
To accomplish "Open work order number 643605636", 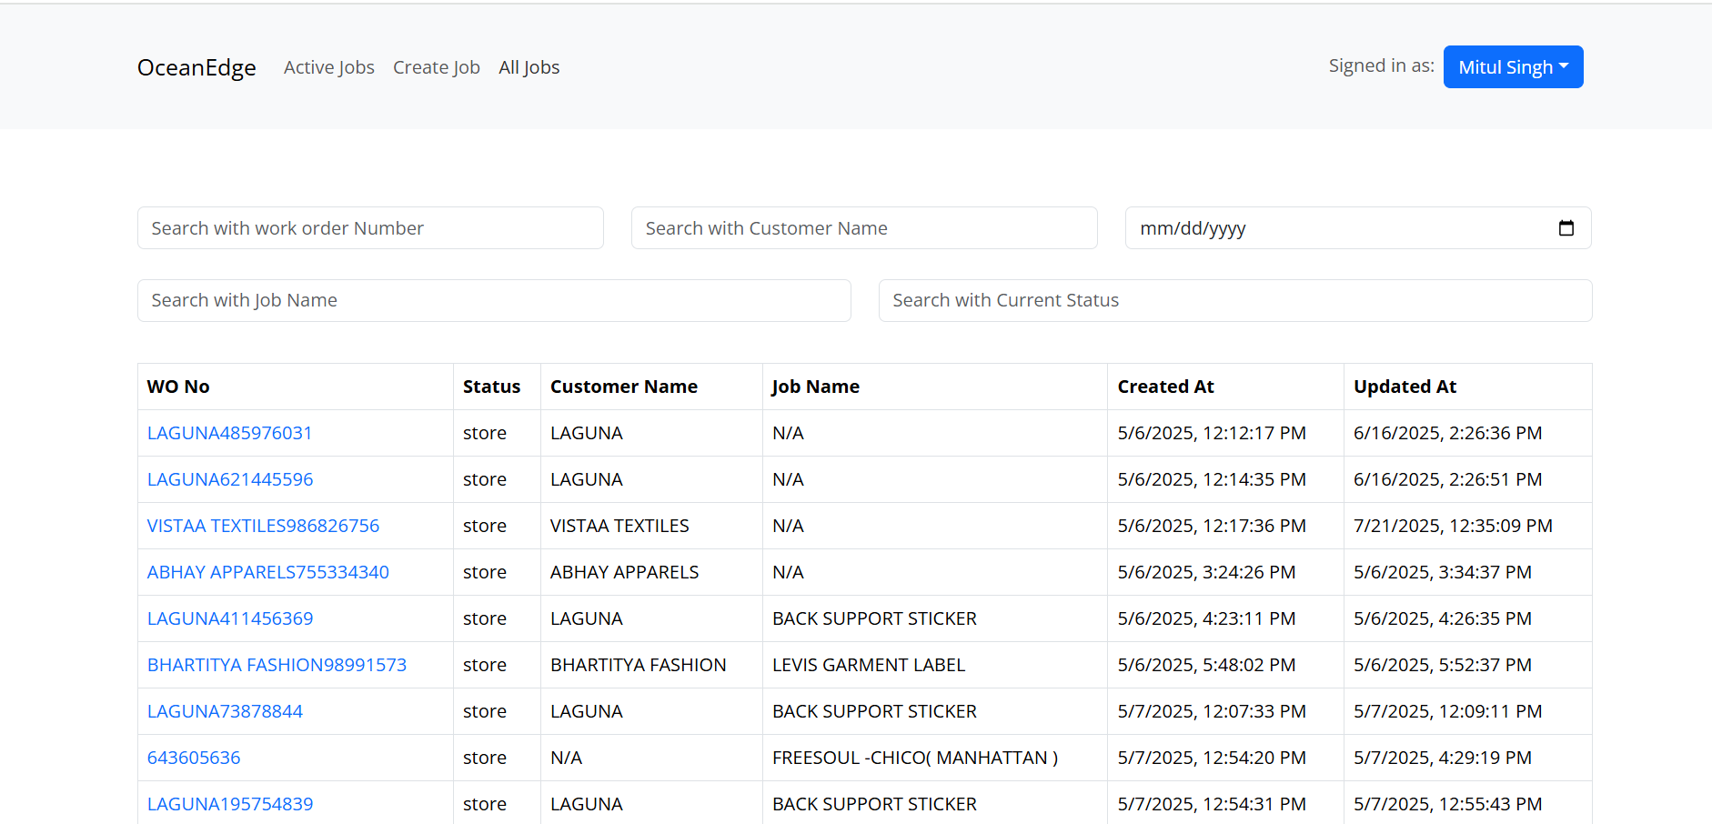I will pos(194,758).
